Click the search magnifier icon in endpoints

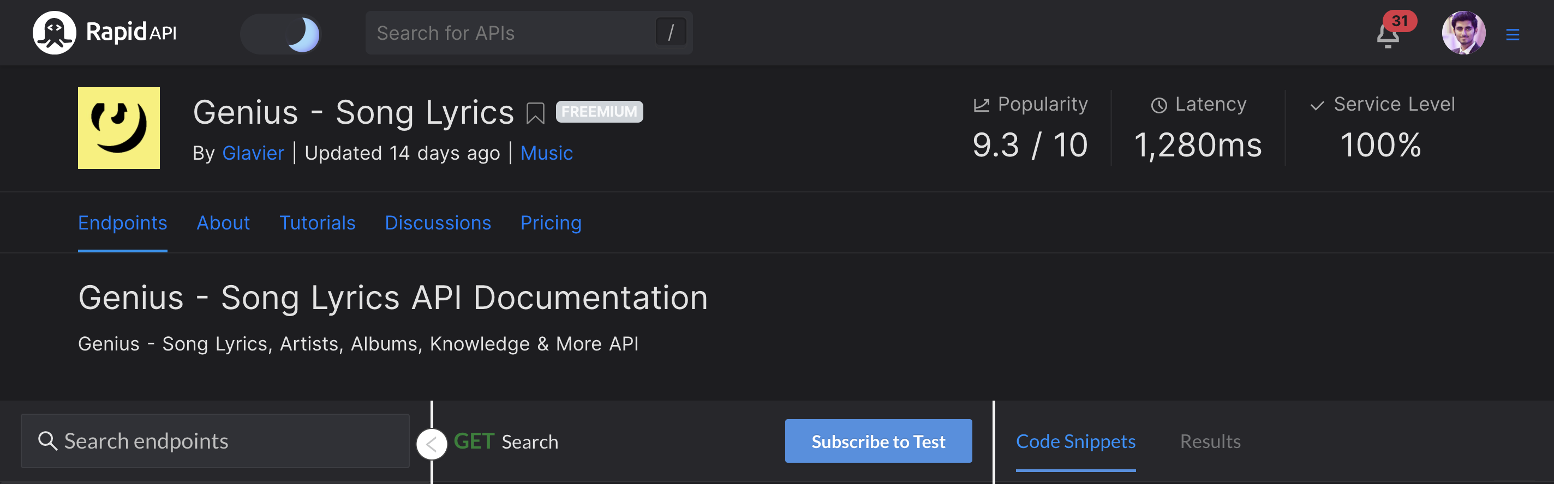(x=47, y=440)
